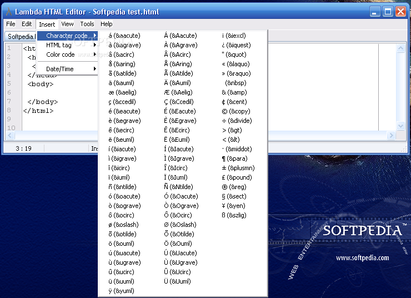Open the View menu
411x298 pixels.
[67, 24]
